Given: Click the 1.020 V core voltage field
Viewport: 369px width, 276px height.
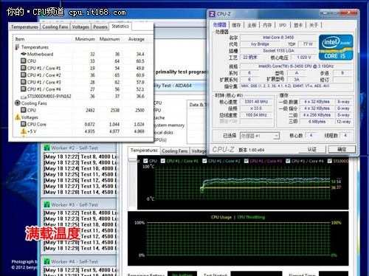Looking at the screenshot, I should pyautogui.click(x=304, y=58).
